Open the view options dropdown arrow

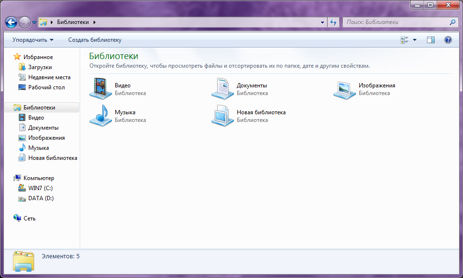[x=414, y=40]
